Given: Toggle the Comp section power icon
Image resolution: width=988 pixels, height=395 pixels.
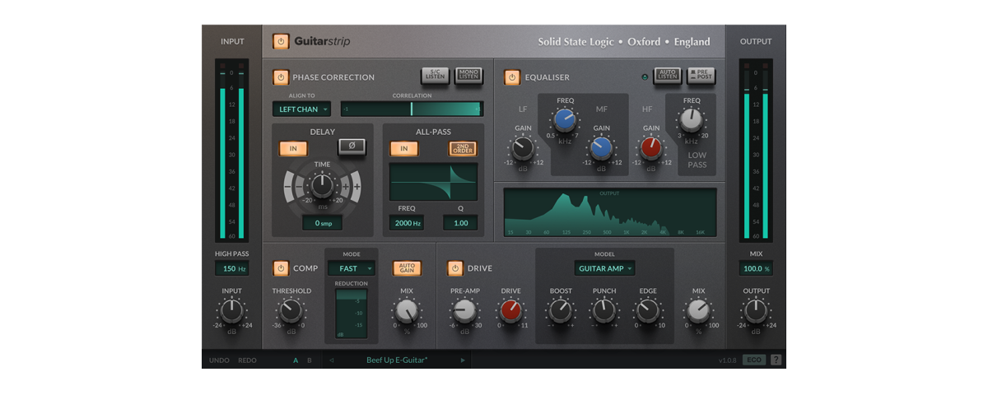Looking at the screenshot, I should tap(281, 268).
